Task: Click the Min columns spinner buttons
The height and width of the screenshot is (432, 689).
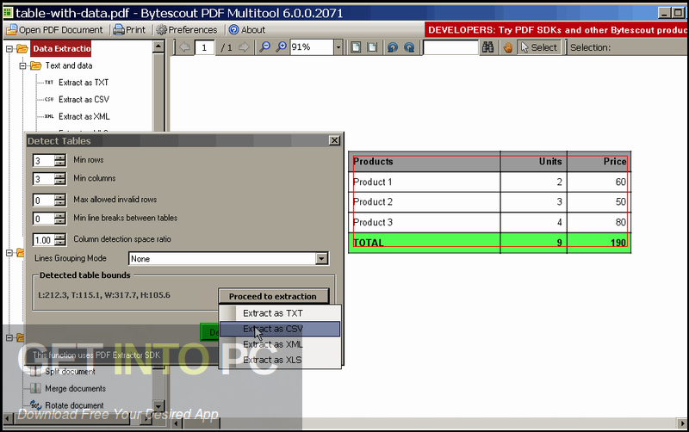Action: (60, 179)
